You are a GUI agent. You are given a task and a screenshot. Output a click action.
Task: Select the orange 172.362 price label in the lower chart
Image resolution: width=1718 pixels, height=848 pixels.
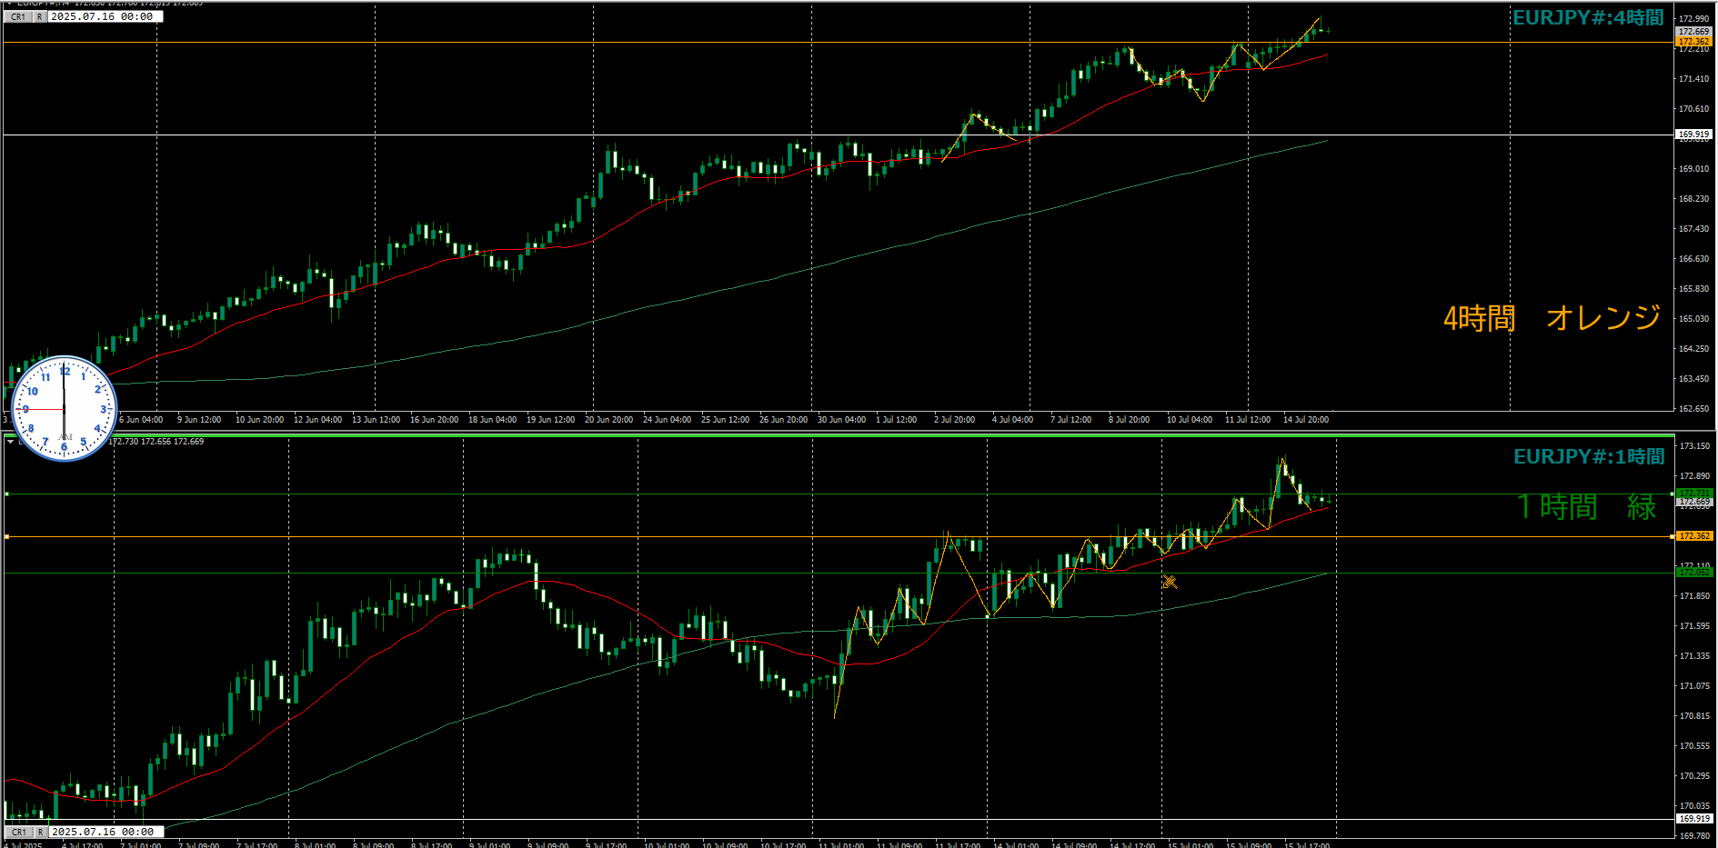1693,536
